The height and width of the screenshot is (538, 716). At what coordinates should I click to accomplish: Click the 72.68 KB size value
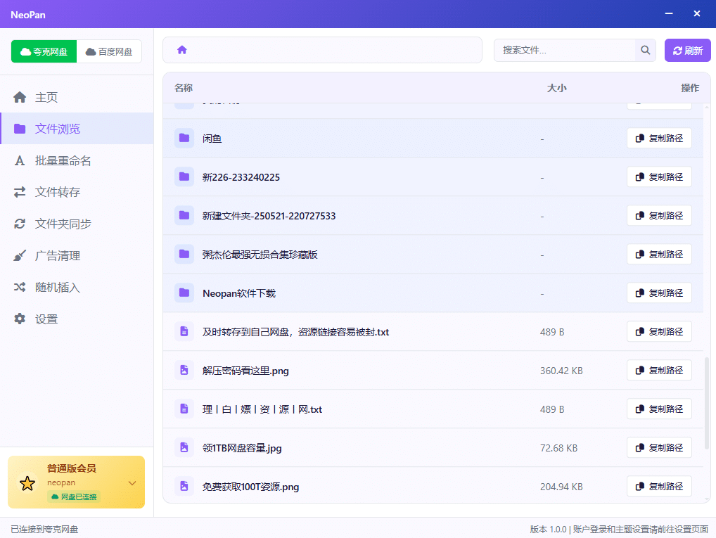(x=558, y=448)
